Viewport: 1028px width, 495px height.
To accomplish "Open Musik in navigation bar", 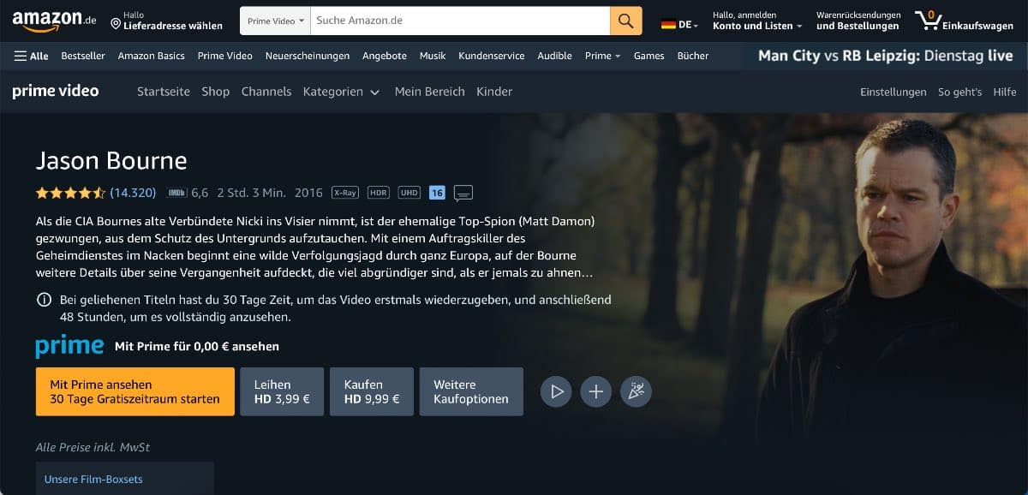I will 433,56.
